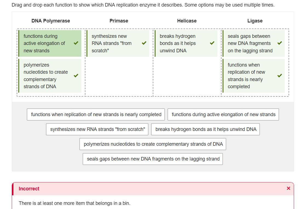Click the Ligase column heading

(255, 21)
